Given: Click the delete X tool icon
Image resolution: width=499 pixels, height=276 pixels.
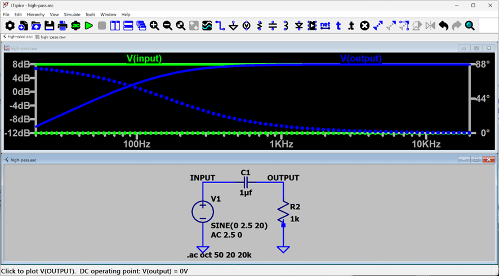Looking at the screenshot, I should 364,26.
